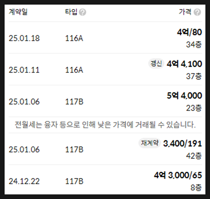The width and height of the screenshot is (210, 199).
Task: Click the 4억/80 price entry
Action: tap(189, 32)
